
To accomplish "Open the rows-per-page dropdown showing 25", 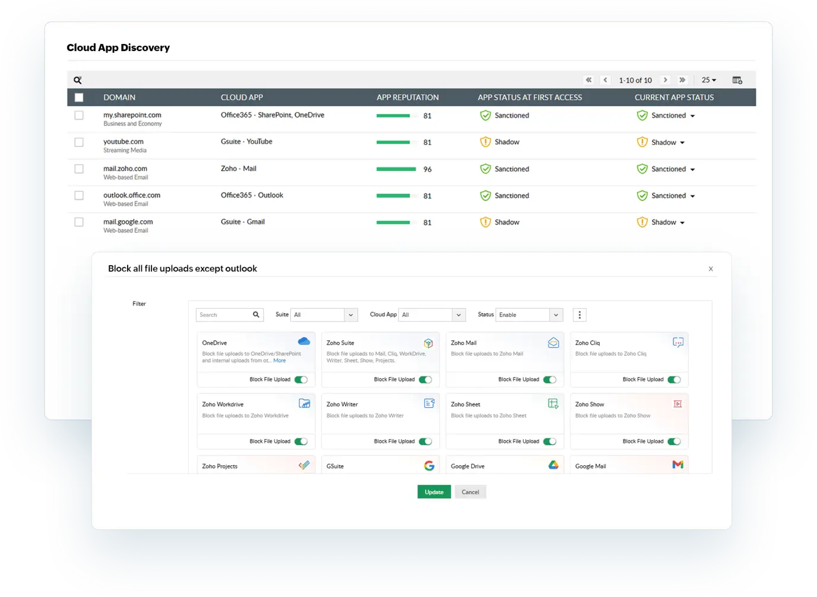I will click(709, 80).
